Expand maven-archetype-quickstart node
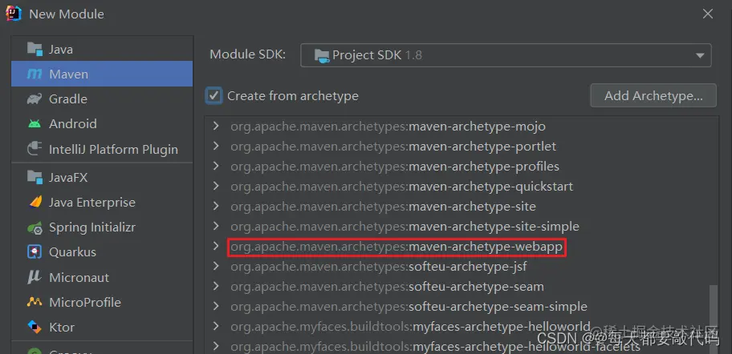 [x=215, y=186]
